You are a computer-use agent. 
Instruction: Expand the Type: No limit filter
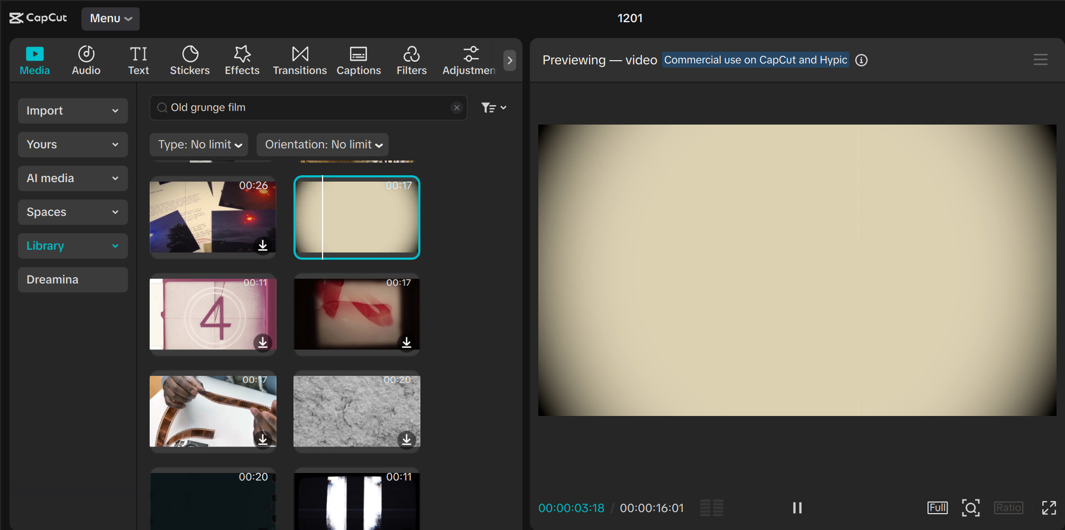pyautogui.click(x=198, y=144)
